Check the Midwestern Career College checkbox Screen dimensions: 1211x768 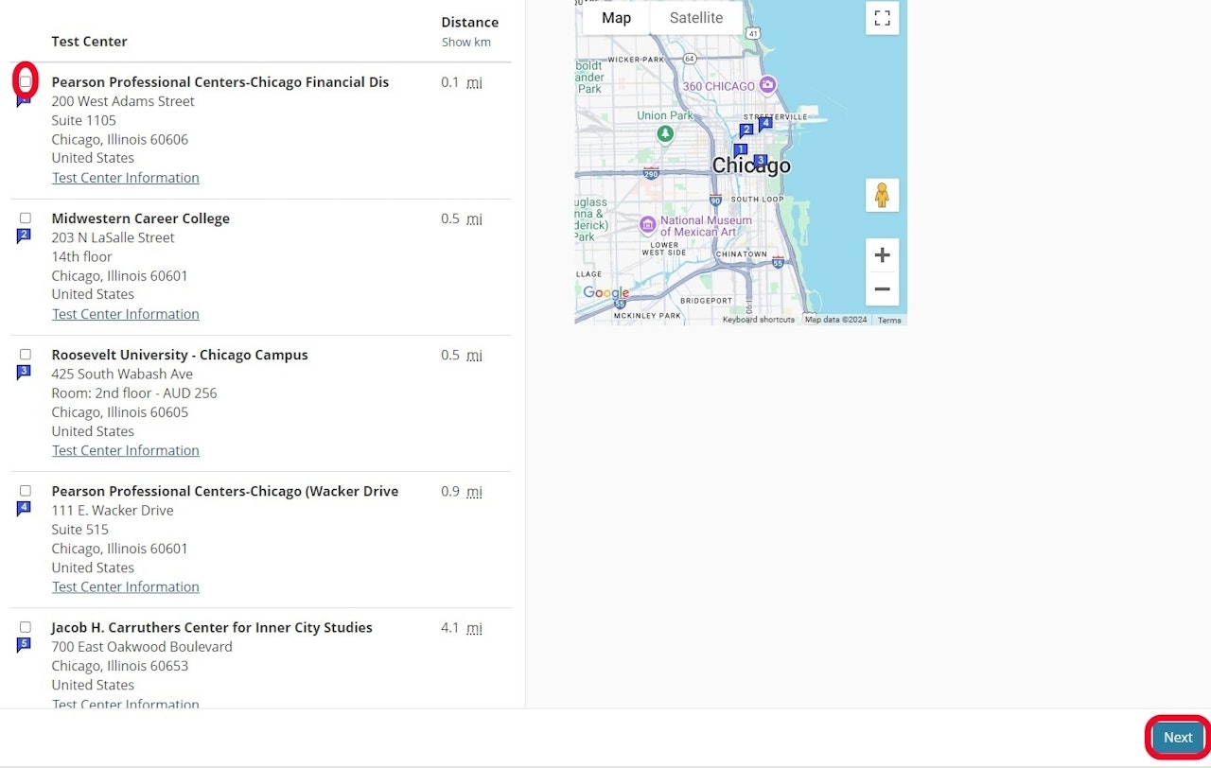coord(26,218)
